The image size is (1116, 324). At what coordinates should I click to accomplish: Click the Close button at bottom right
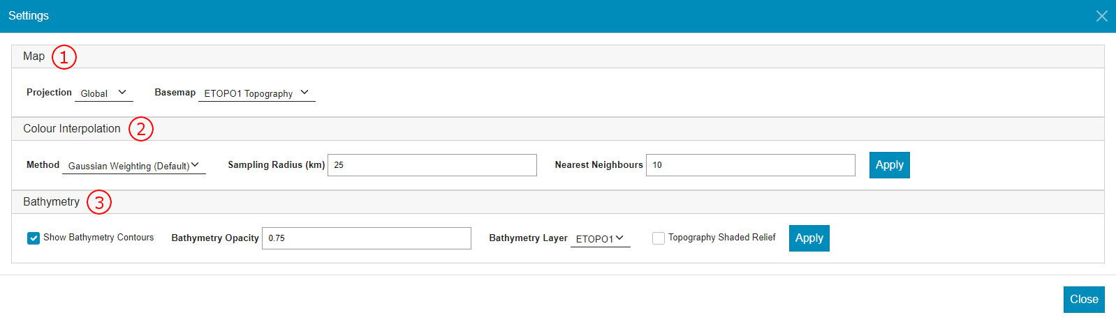click(x=1084, y=300)
